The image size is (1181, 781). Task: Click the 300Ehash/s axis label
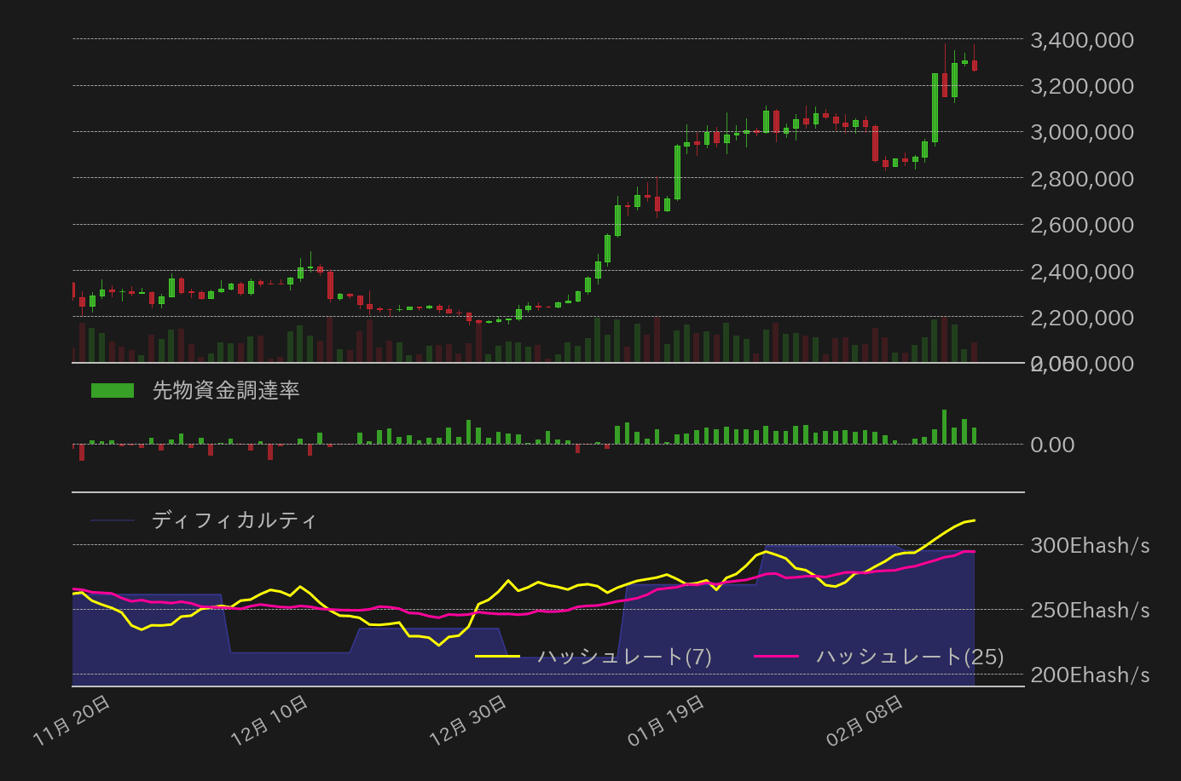coord(1089,546)
